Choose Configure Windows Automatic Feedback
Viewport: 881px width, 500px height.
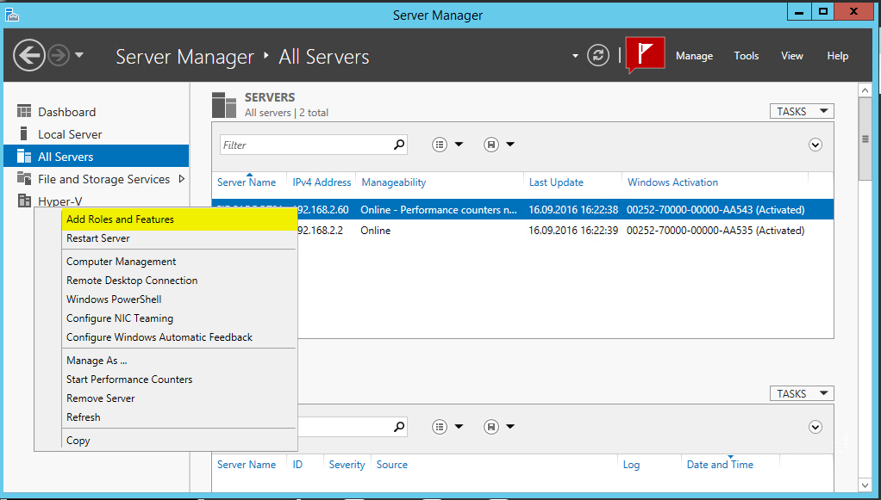click(x=178, y=337)
